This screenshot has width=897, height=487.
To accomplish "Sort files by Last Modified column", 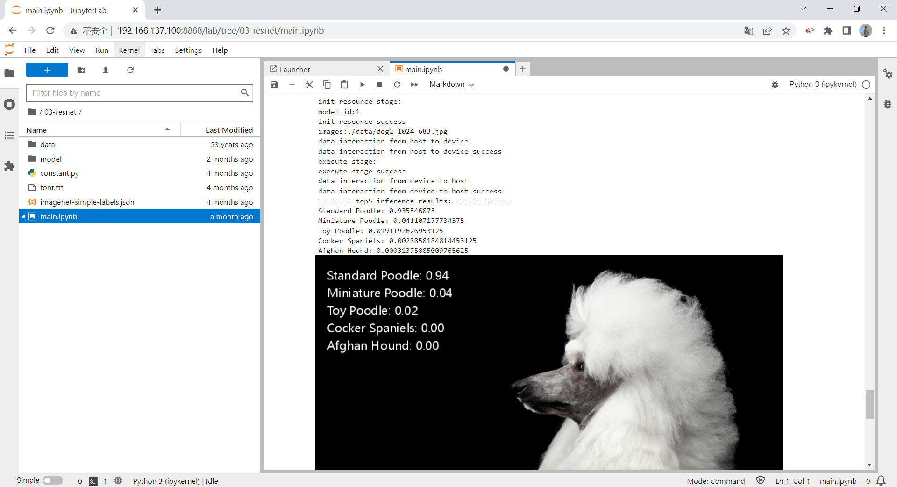I will tap(221, 130).
